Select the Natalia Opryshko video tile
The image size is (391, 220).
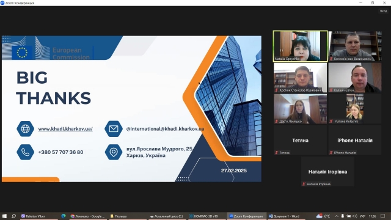300,46
